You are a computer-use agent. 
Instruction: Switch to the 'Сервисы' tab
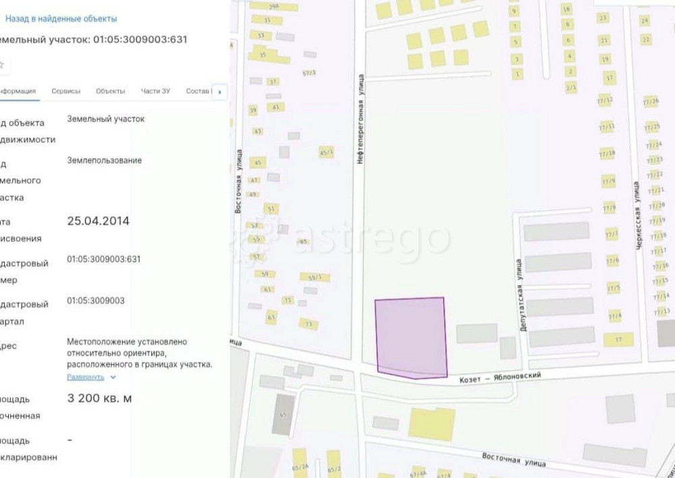pyautogui.click(x=66, y=91)
